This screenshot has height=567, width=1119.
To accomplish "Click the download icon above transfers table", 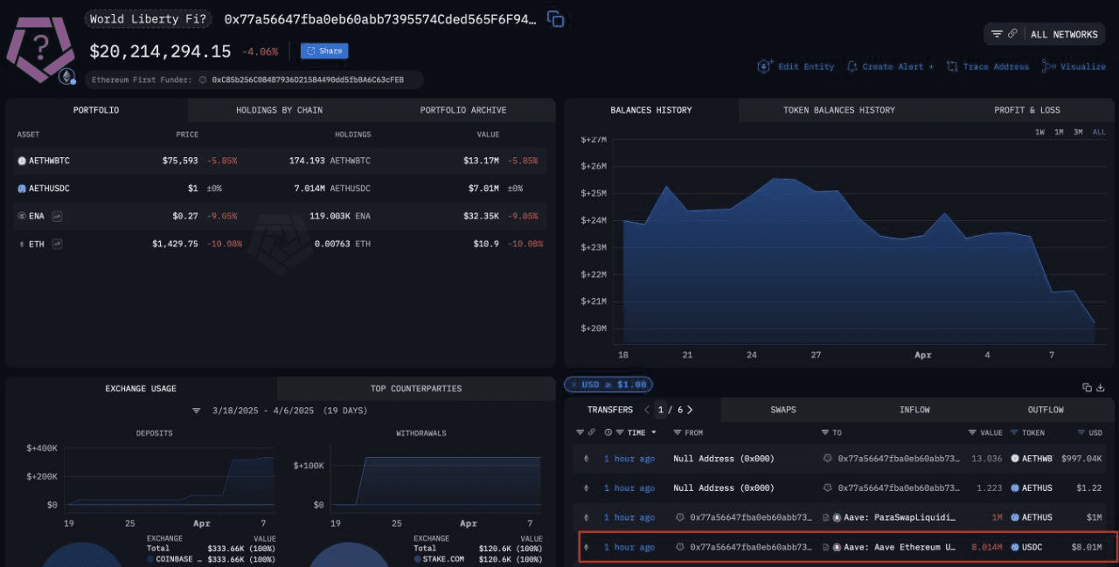I will pyautogui.click(x=1101, y=387).
